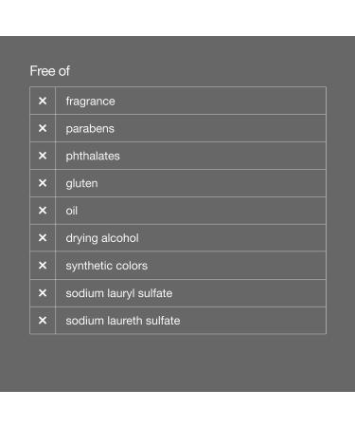Click the X icon beside drying alcohol
This screenshot has width=355, height=427.
(x=43, y=237)
